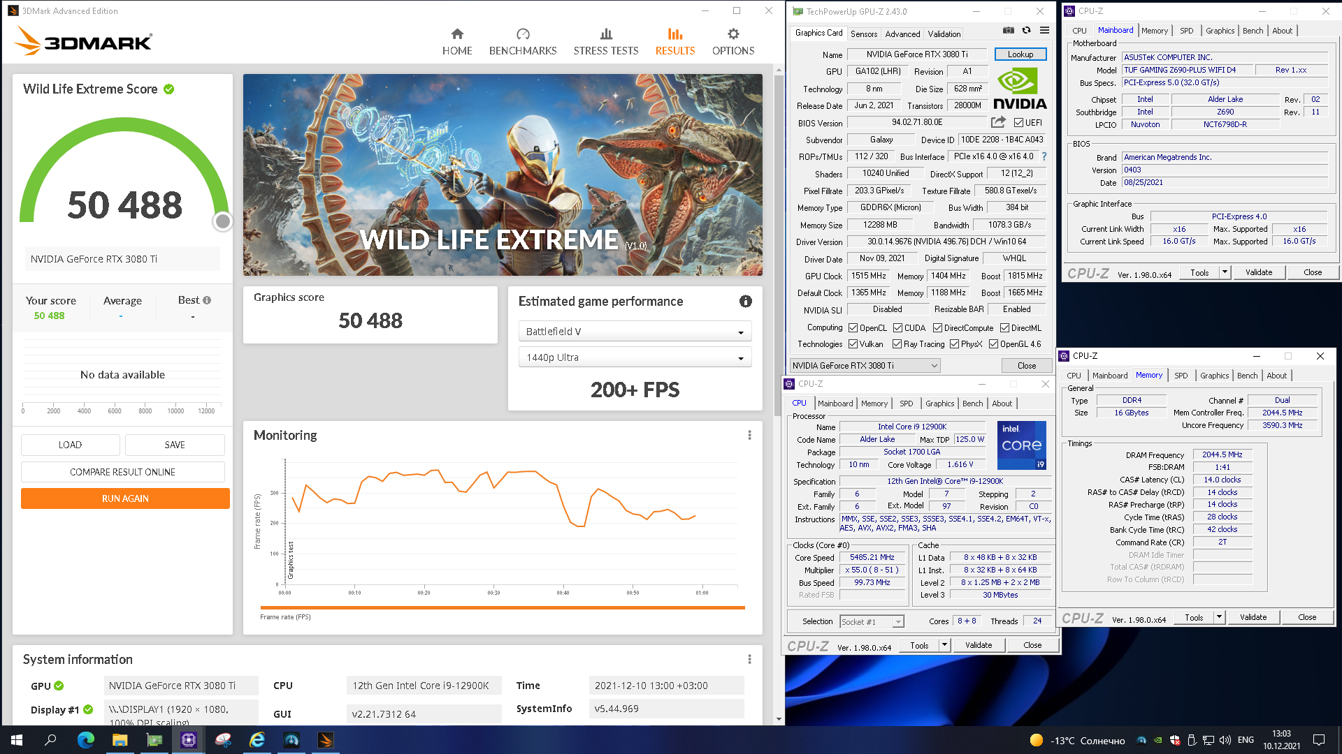The width and height of the screenshot is (1342, 754).
Task: Switch to Sensors tab in GPU-Z
Action: pos(864,34)
